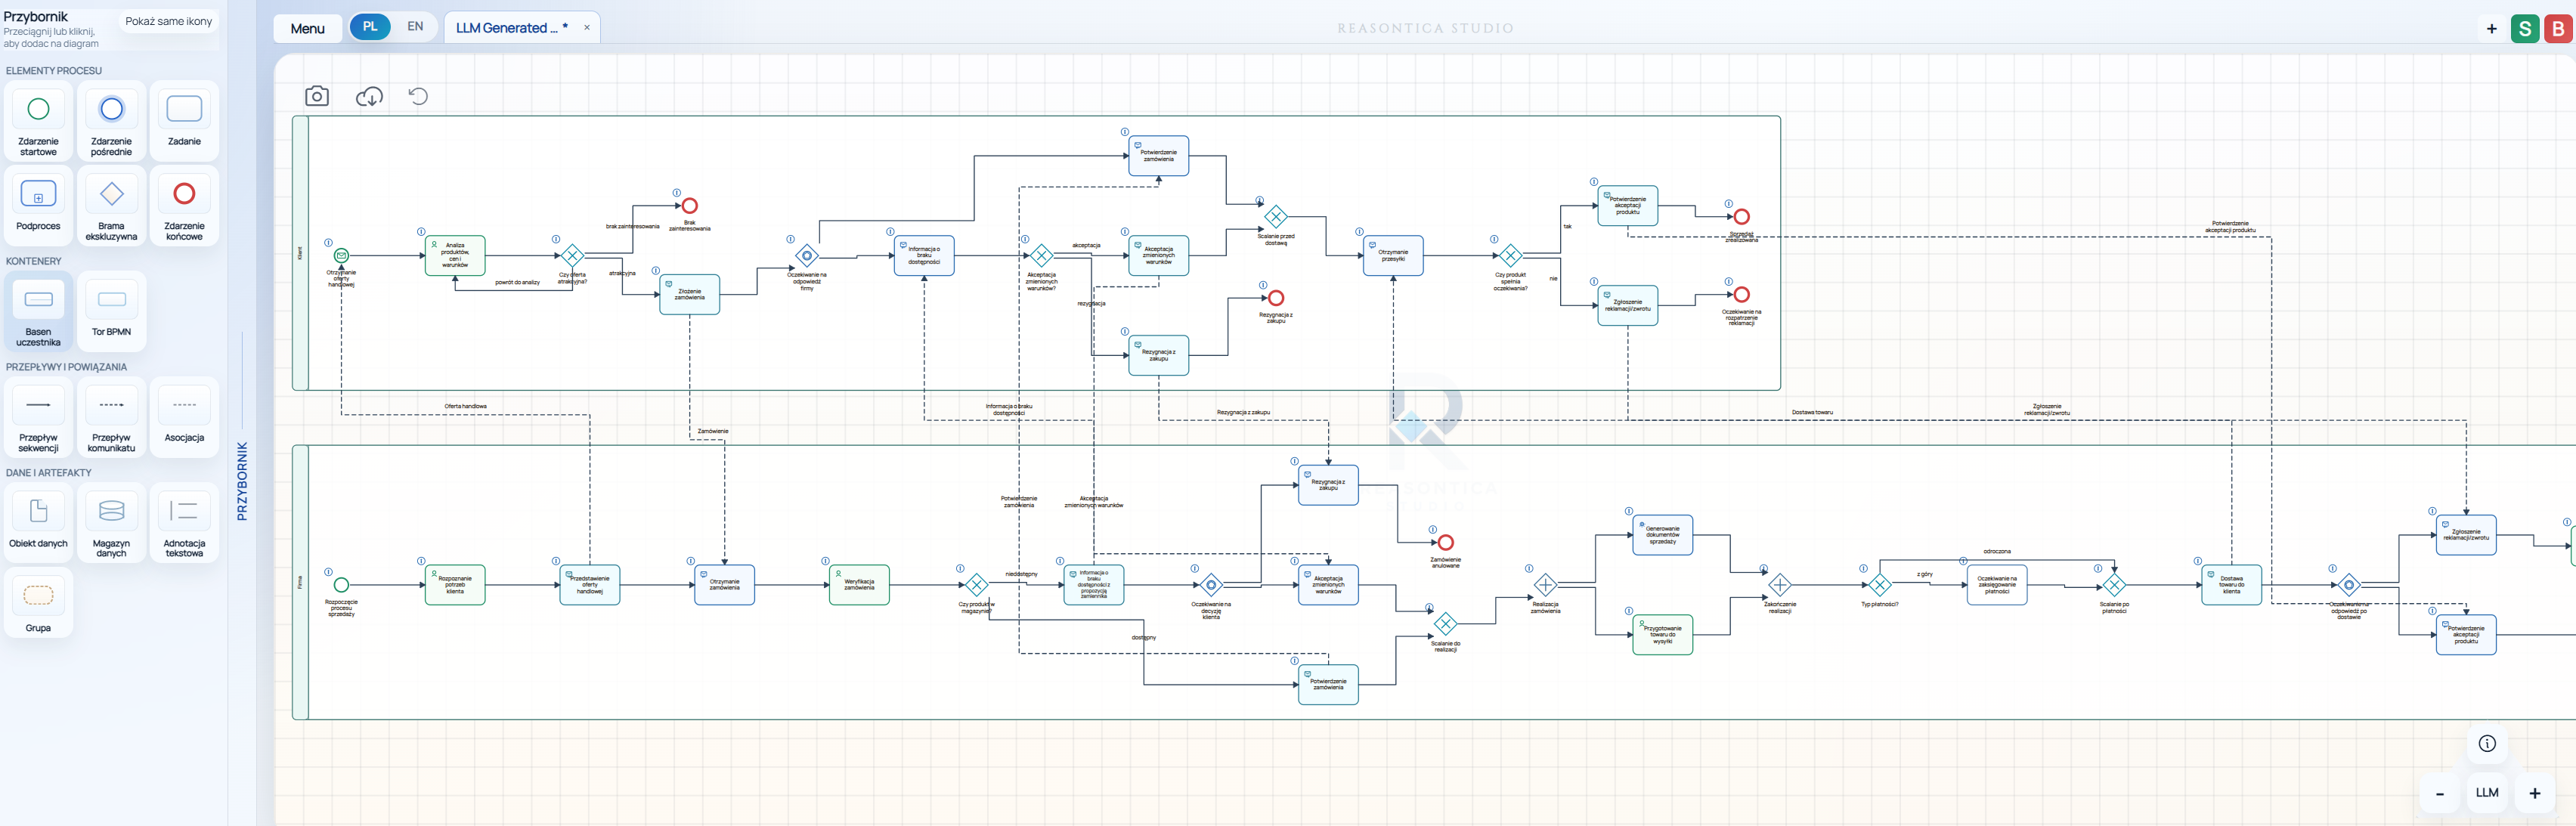Select the Generowanie dokumentów sprzedaży task
The width and height of the screenshot is (2576, 826).
tap(1663, 535)
